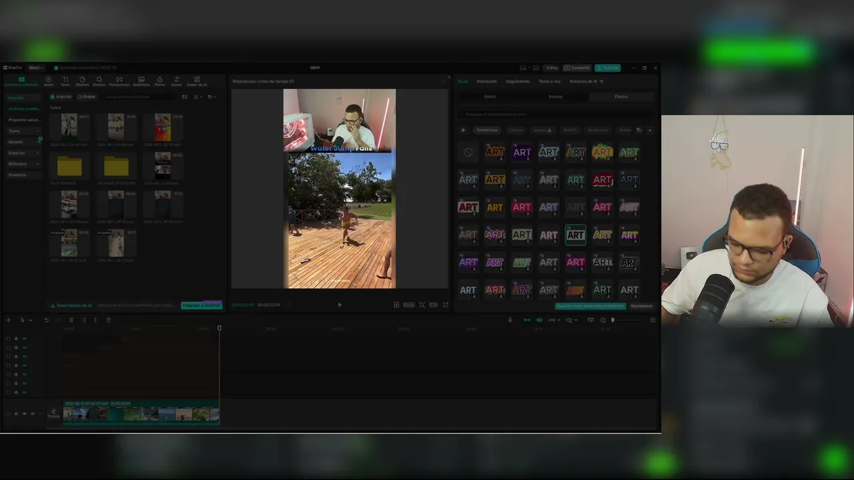Select the Tendencias effects category
The image size is (854, 480).
pos(487,130)
